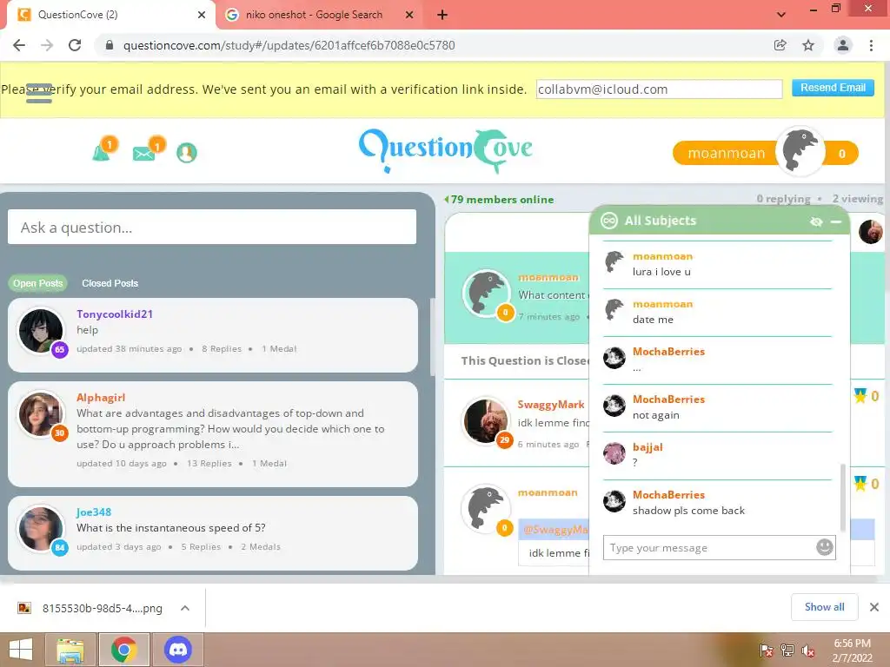Click the 'shadow pls come back' message
This screenshot has height=667, width=890.
688,511
